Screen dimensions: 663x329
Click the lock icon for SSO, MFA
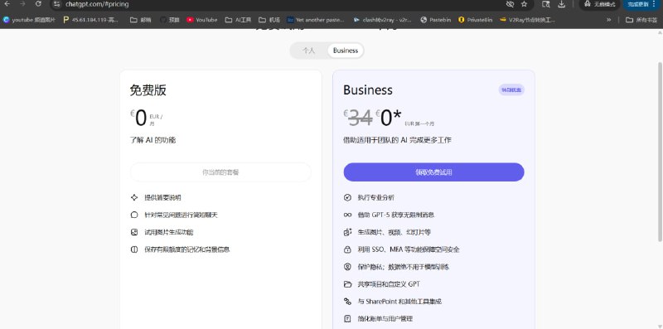347,249
